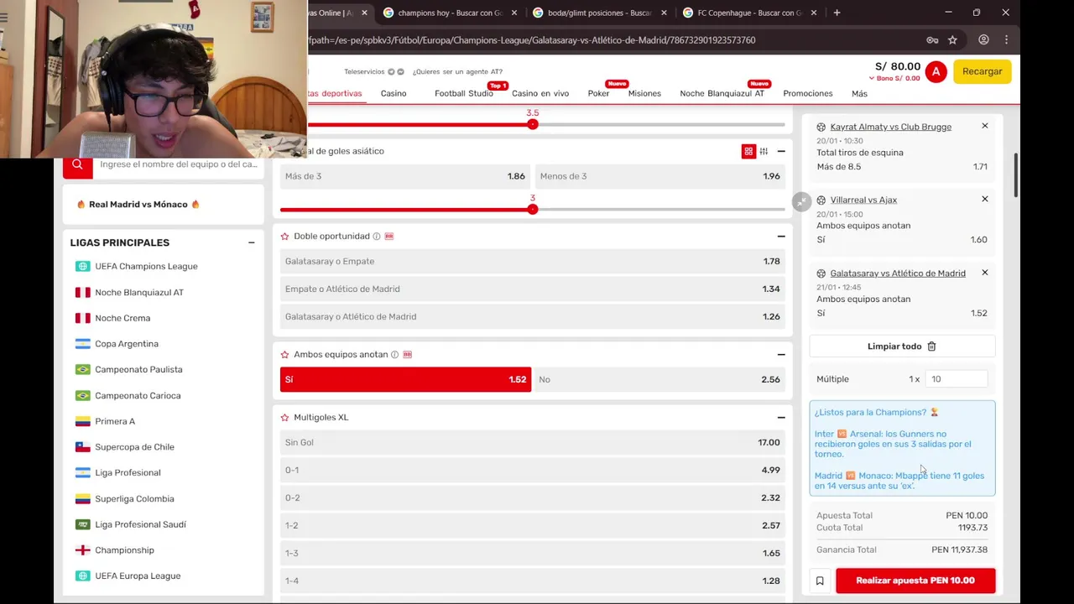The width and height of the screenshot is (1074, 604).
Task: Click the goal line slider handle at 3.5
Action: [532, 124]
